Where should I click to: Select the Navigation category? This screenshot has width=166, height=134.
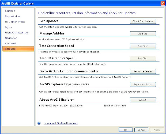tap(11, 38)
